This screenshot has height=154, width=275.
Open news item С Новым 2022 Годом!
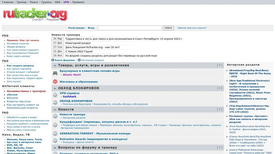click(x=79, y=52)
